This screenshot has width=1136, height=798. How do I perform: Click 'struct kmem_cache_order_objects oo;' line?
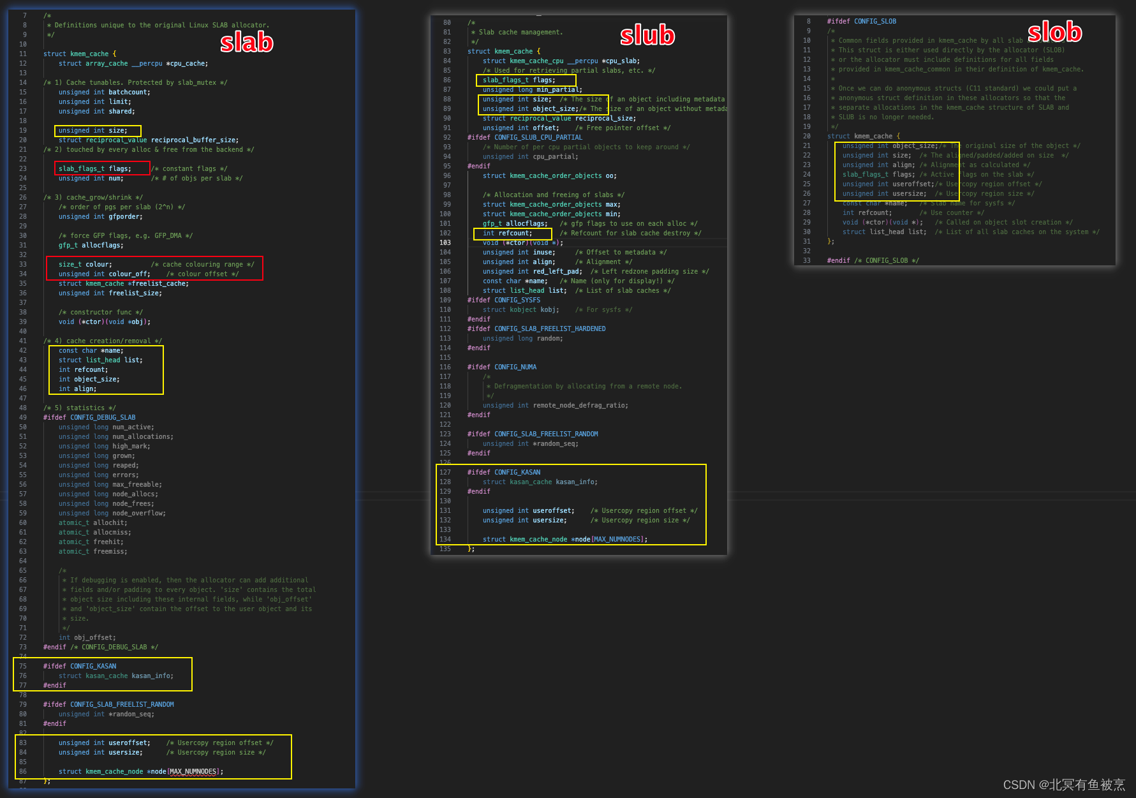coord(550,175)
